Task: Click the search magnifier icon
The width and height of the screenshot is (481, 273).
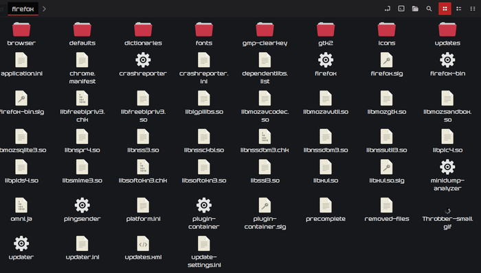Action: 429,8
